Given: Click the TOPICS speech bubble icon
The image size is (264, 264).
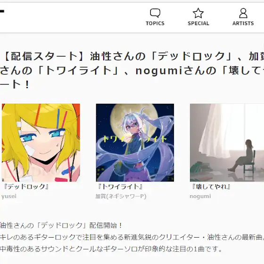Looking at the screenshot, I should point(155,13).
